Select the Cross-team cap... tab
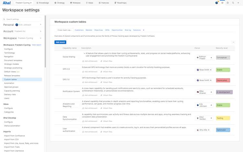 (x=64, y=30)
